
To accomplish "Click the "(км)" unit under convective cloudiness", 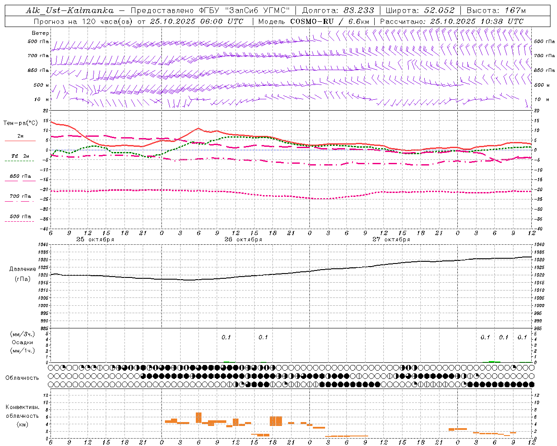I will pyautogui.click(x=22, y=424).
